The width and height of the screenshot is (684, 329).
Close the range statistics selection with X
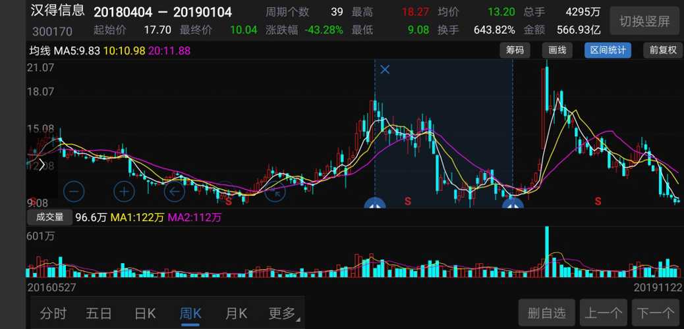click(x=385, y=69)
